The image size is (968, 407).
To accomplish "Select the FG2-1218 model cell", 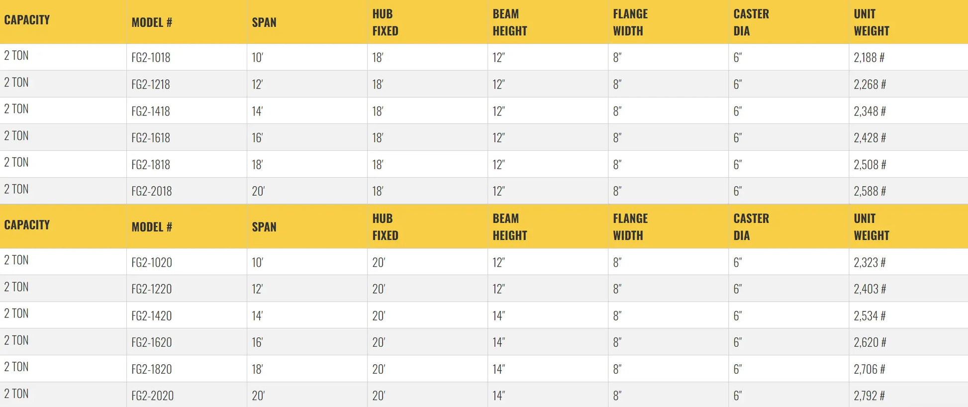I will click(x=151, y=85).
